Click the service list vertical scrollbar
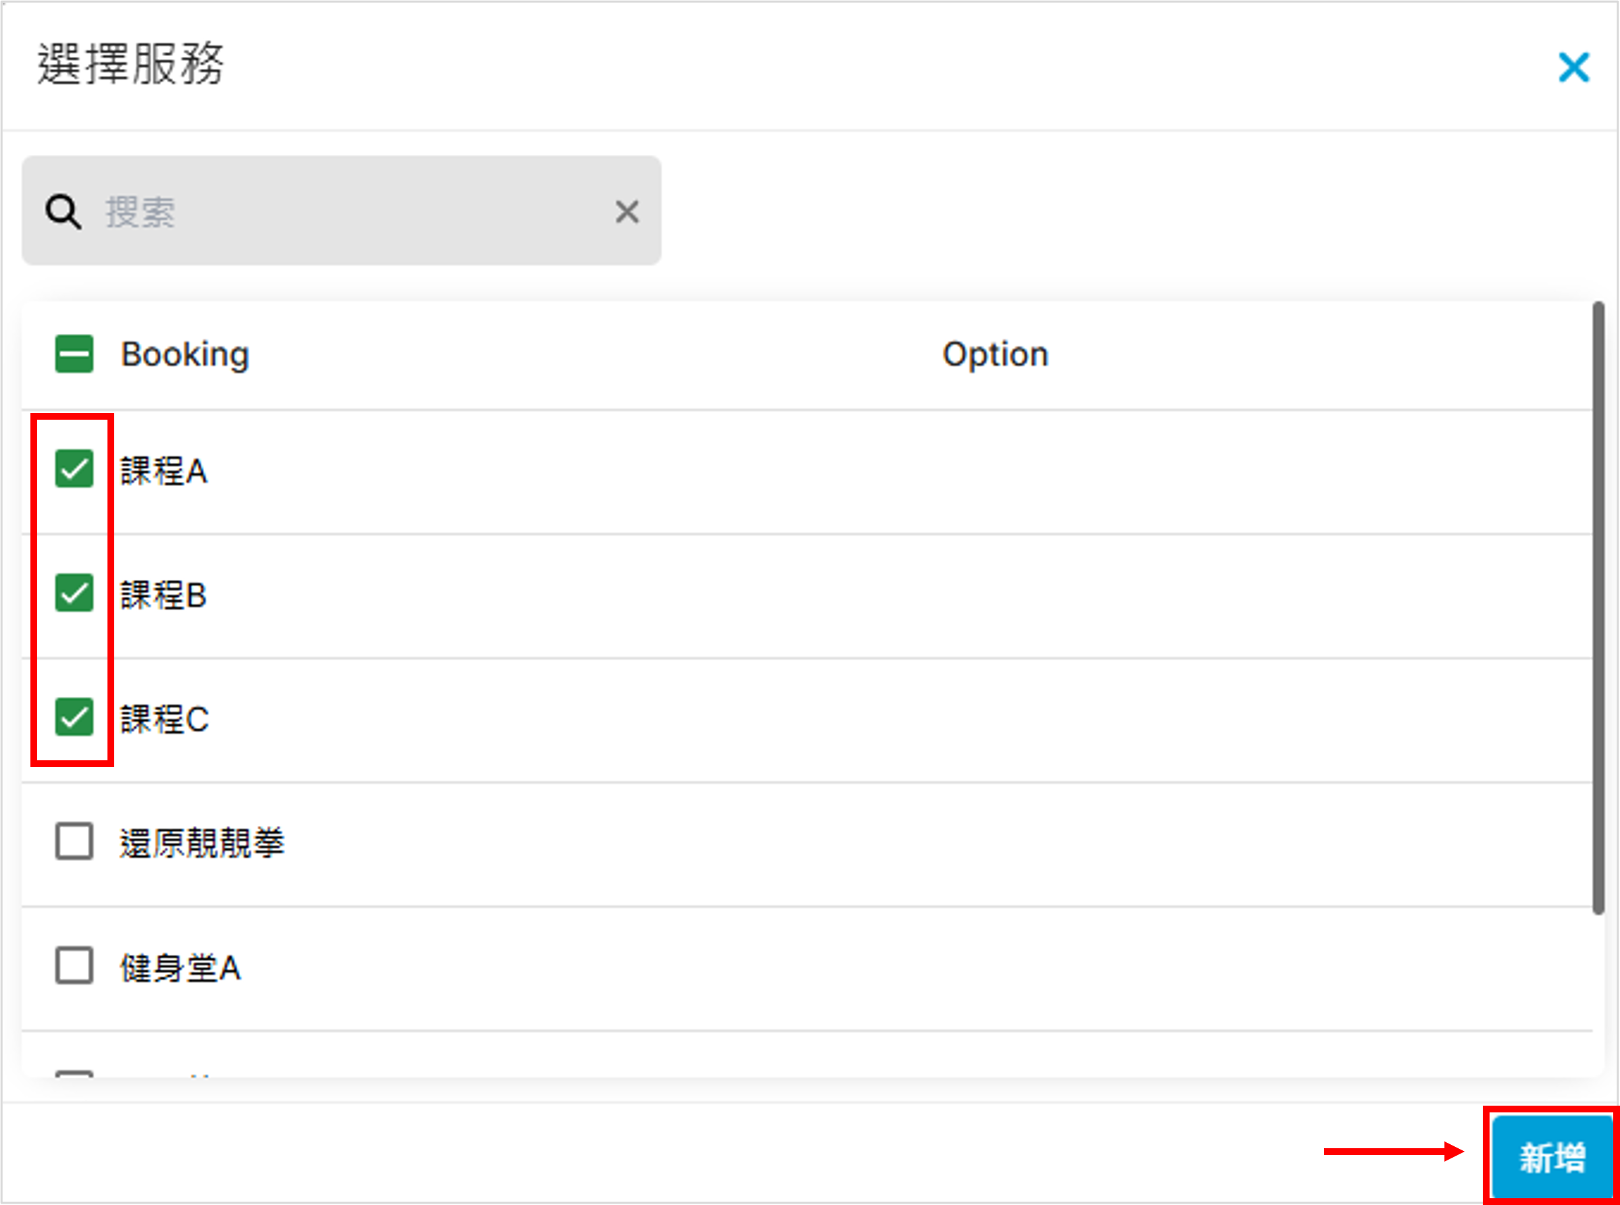 click(x=1598, y=607)
